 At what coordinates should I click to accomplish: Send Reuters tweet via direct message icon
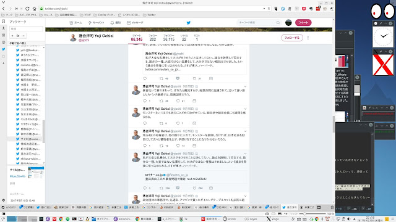[x=211, y=188]
